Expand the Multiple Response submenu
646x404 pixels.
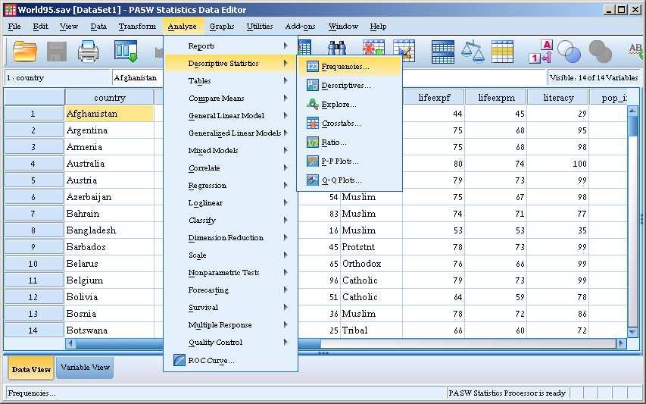click(x=231, y=325)
